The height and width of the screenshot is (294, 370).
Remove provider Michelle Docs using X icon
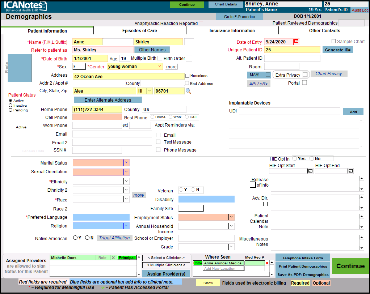[x=113, y=258]
